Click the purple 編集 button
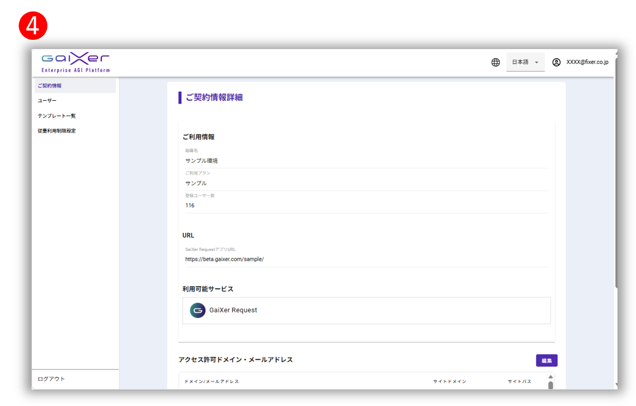Screen dimensions: 636x406 point(546,361)
